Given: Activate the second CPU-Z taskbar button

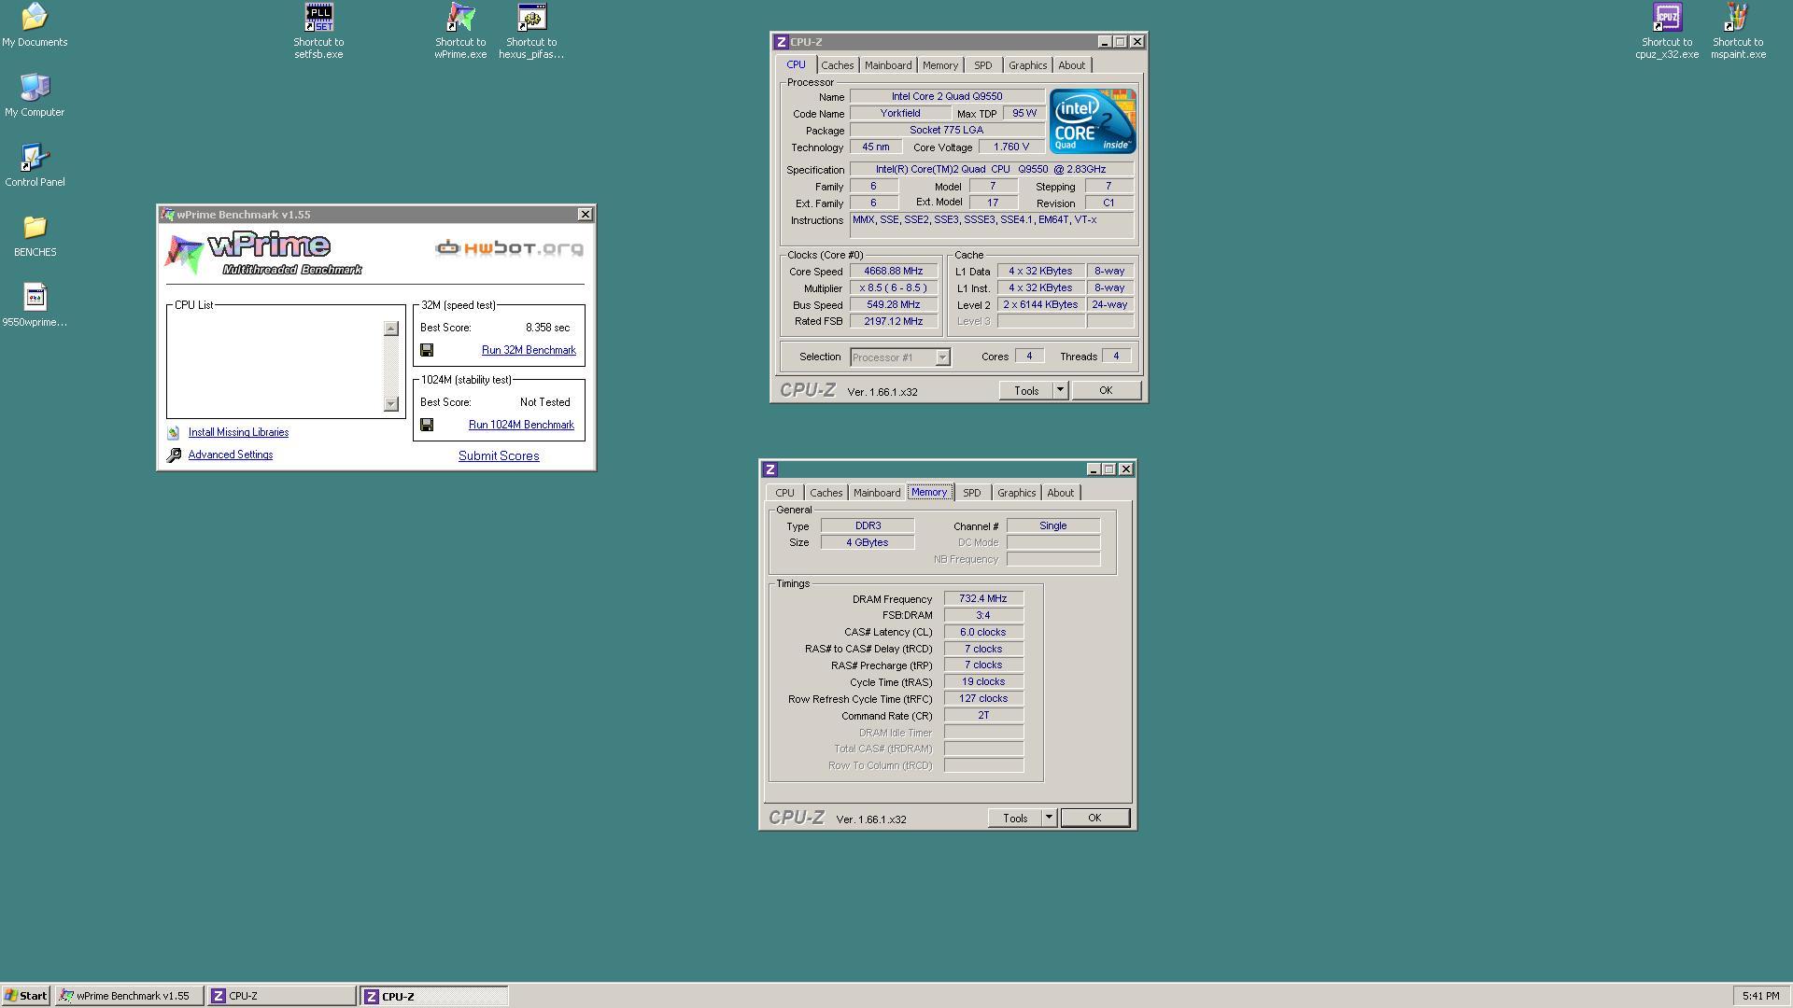Looking at the screenshot, I should click(x=434, y=996).
